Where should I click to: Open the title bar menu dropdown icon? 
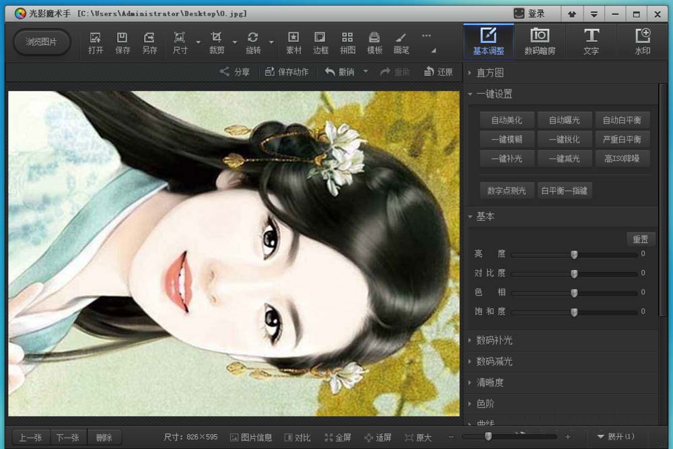[594, 14]
